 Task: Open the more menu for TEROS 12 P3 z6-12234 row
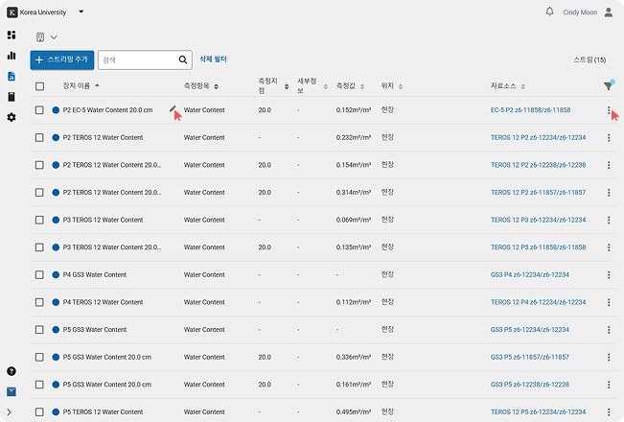pyautogui.click(x=609, y=220)
